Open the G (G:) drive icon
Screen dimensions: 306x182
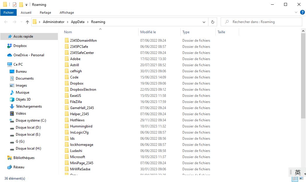[x=12, y=142]
